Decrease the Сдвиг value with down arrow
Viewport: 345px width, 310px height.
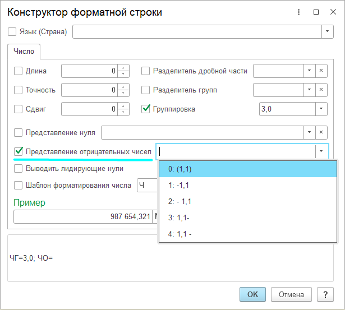(123, 112)
